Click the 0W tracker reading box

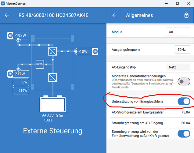click(x=21, y=82)
